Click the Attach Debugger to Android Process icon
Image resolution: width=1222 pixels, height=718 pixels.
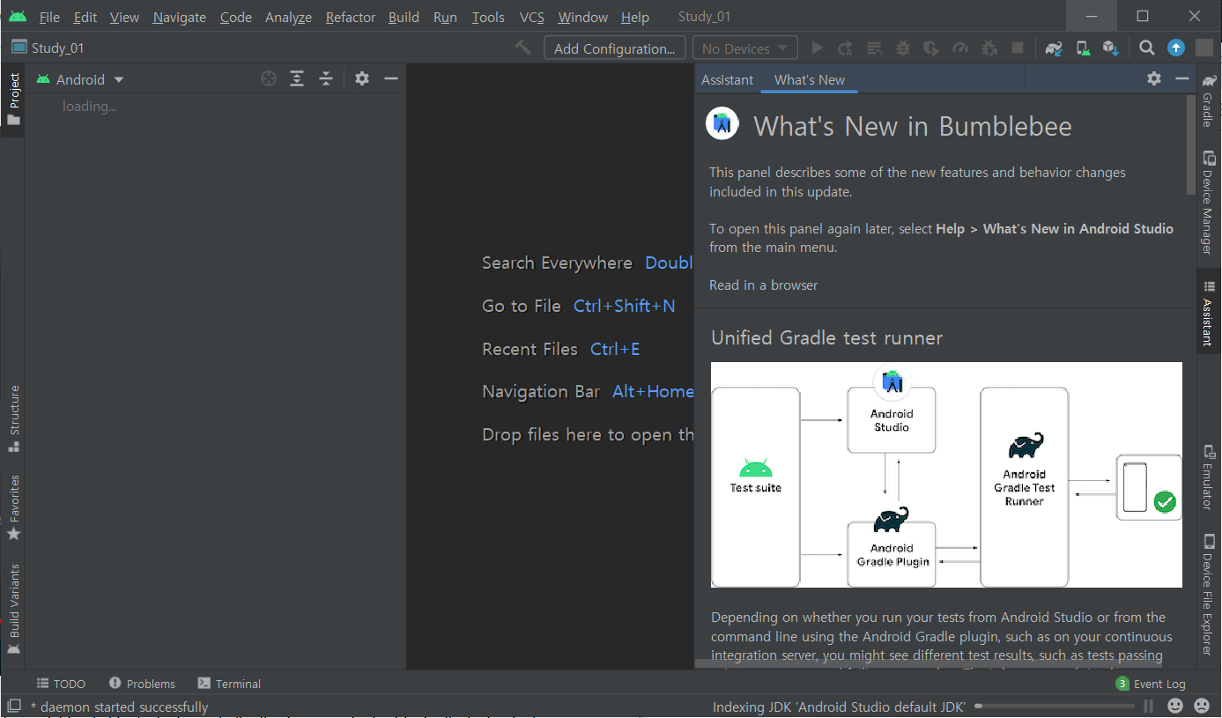coord(989,48)
